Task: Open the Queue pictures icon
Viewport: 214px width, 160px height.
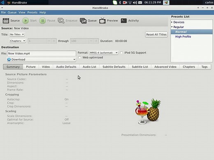Action: pos(83,21)
